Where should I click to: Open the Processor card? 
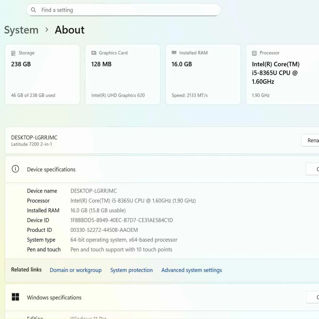pyautogui.click(x=282, y=74)
